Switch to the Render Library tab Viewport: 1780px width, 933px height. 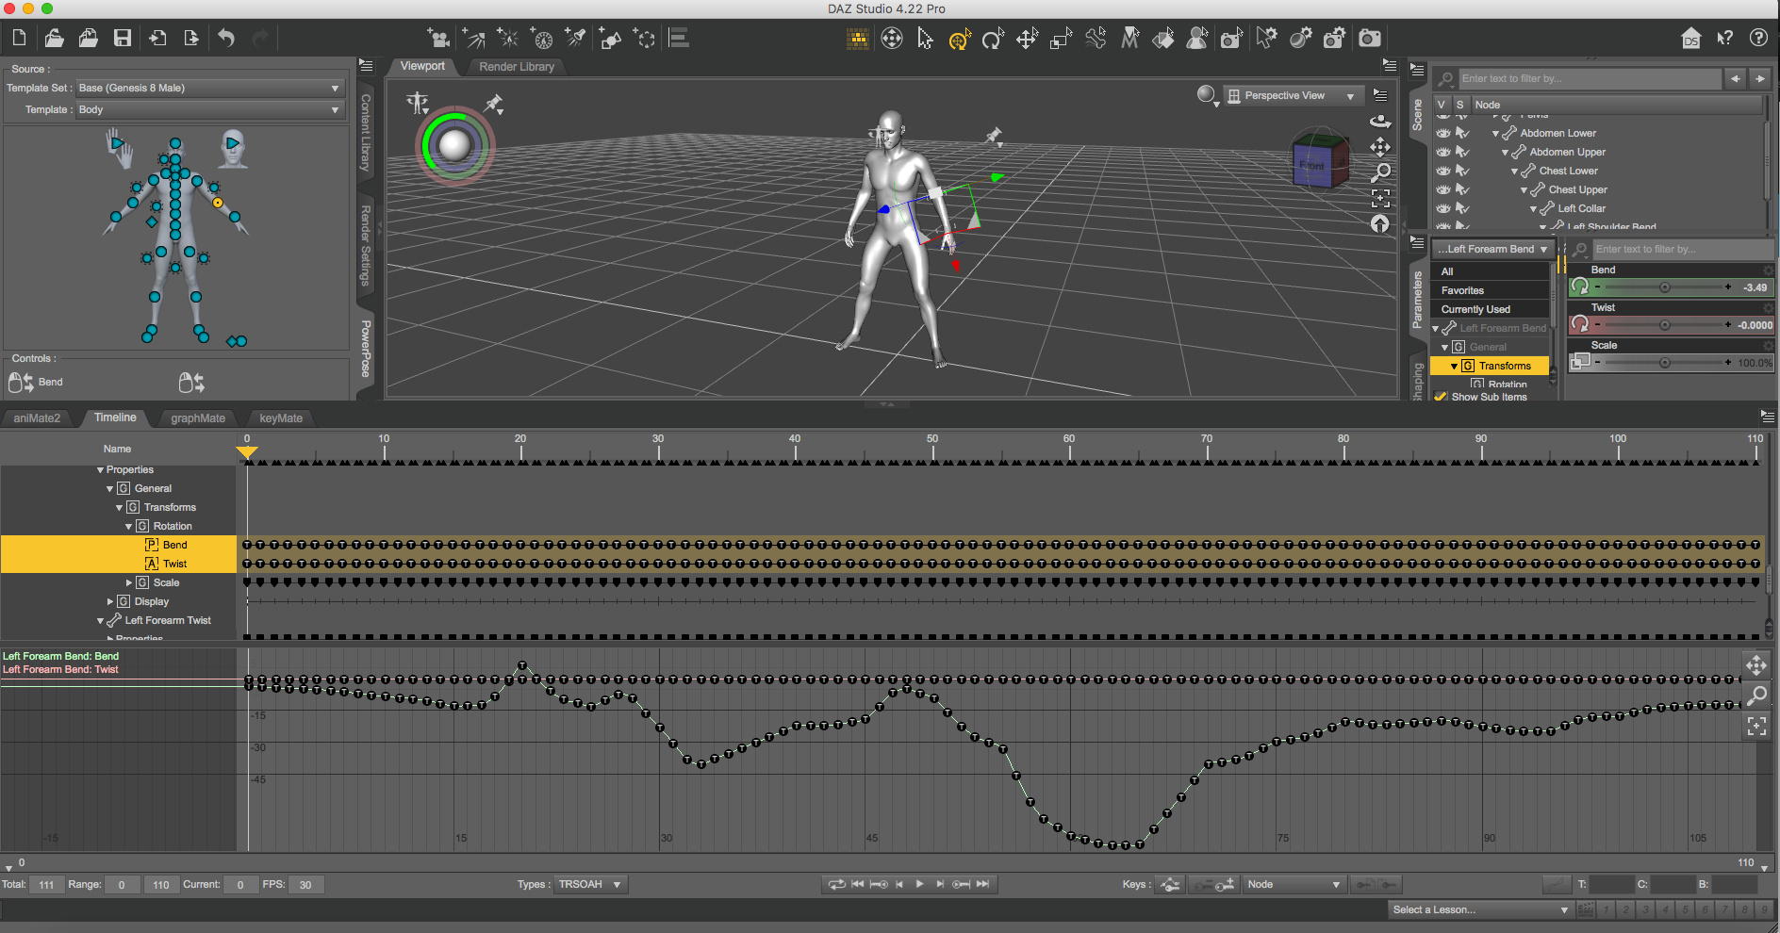click(516, 67)
